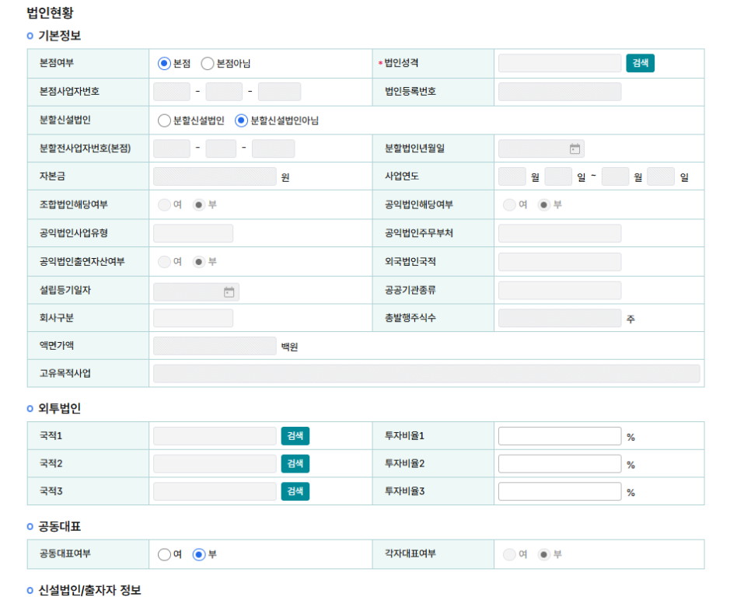Click the 국적2 text field
Screen dimensions: 751x597
tap(215, 464)
